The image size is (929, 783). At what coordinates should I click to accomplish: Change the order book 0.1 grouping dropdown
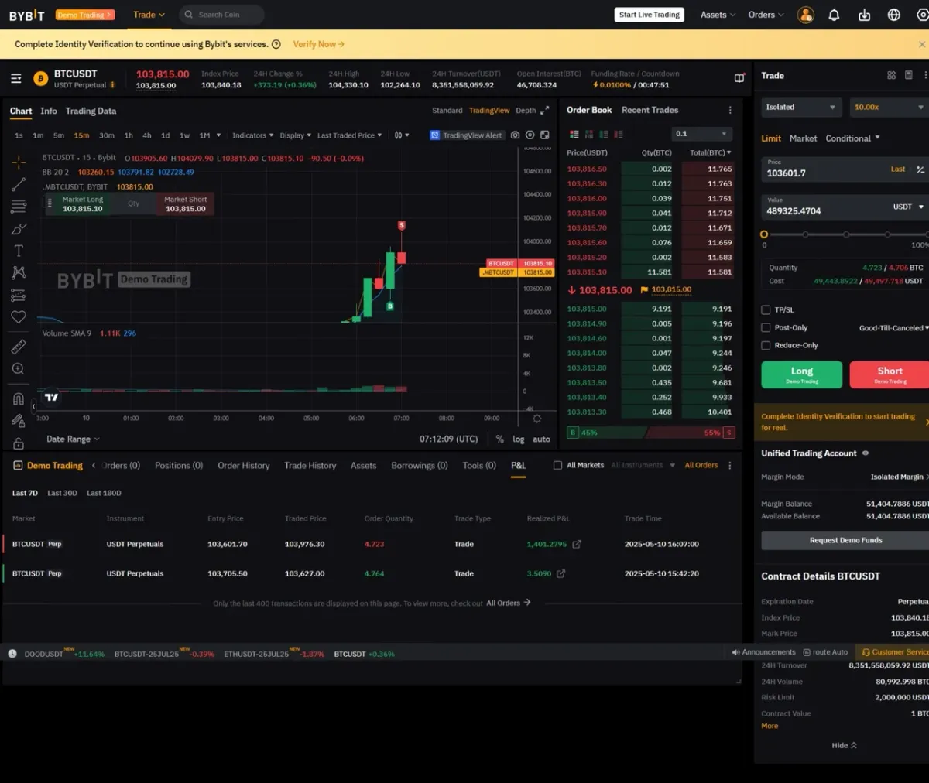tap(701, 134)
